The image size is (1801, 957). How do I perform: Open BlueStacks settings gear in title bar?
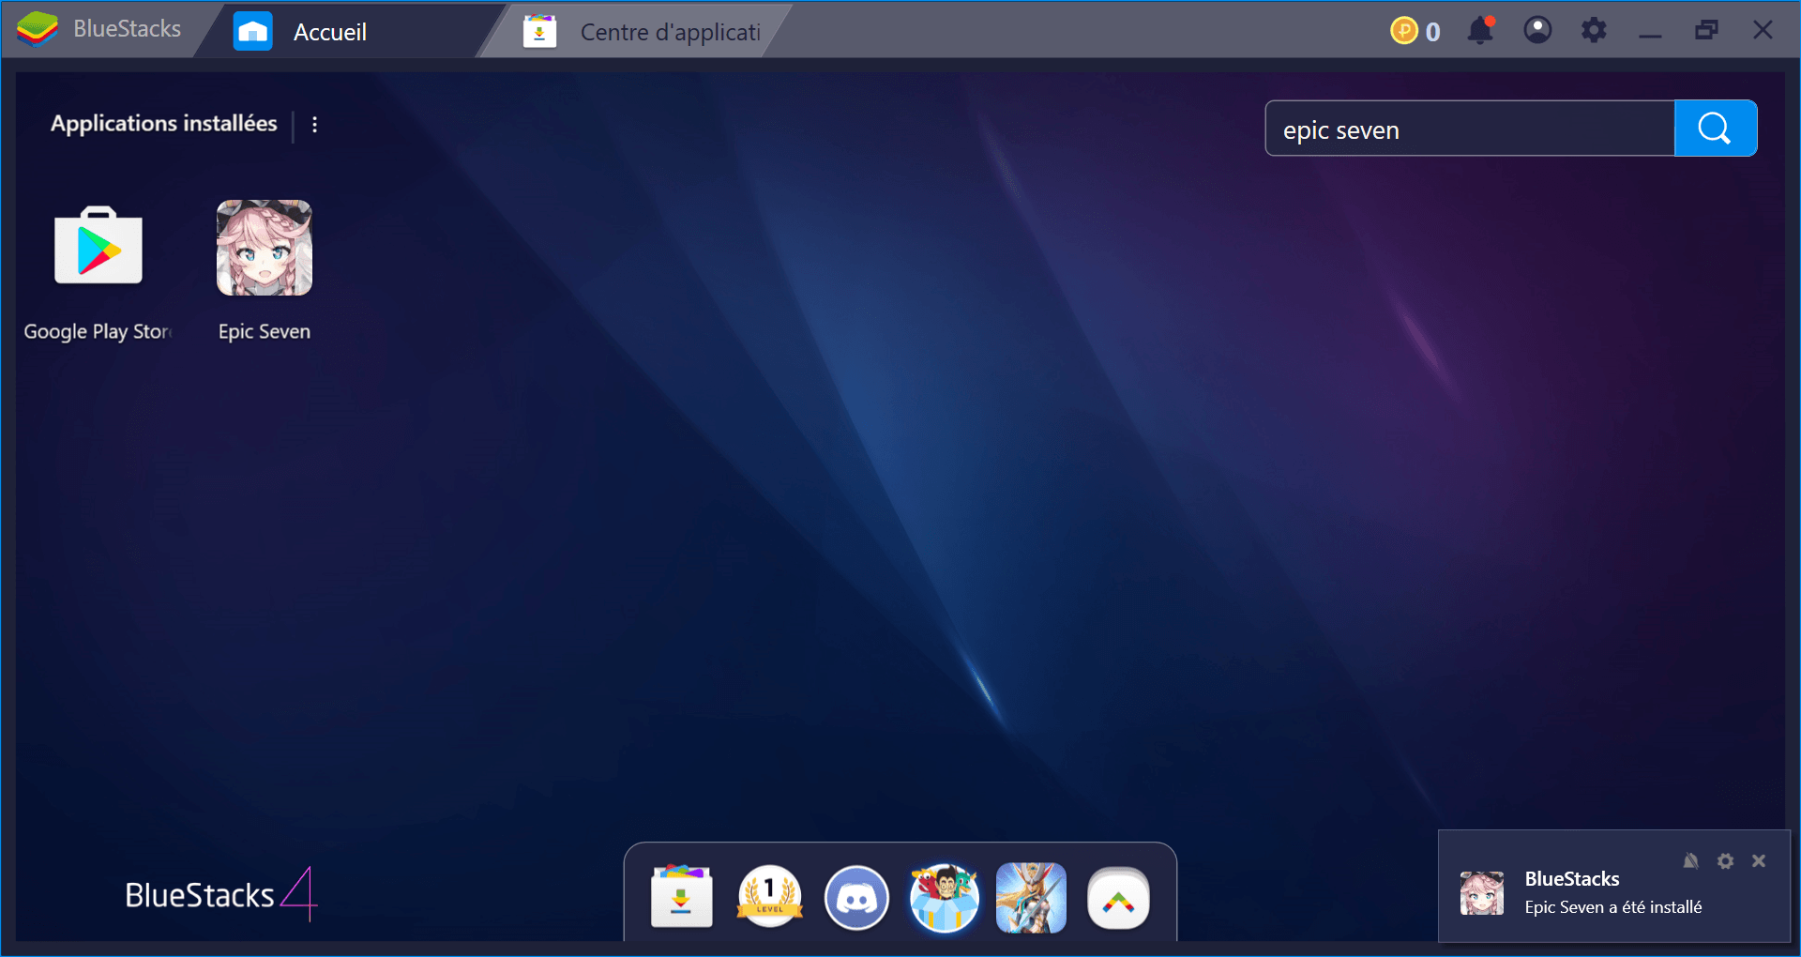pyautogui.click(x=1594, y=30)
